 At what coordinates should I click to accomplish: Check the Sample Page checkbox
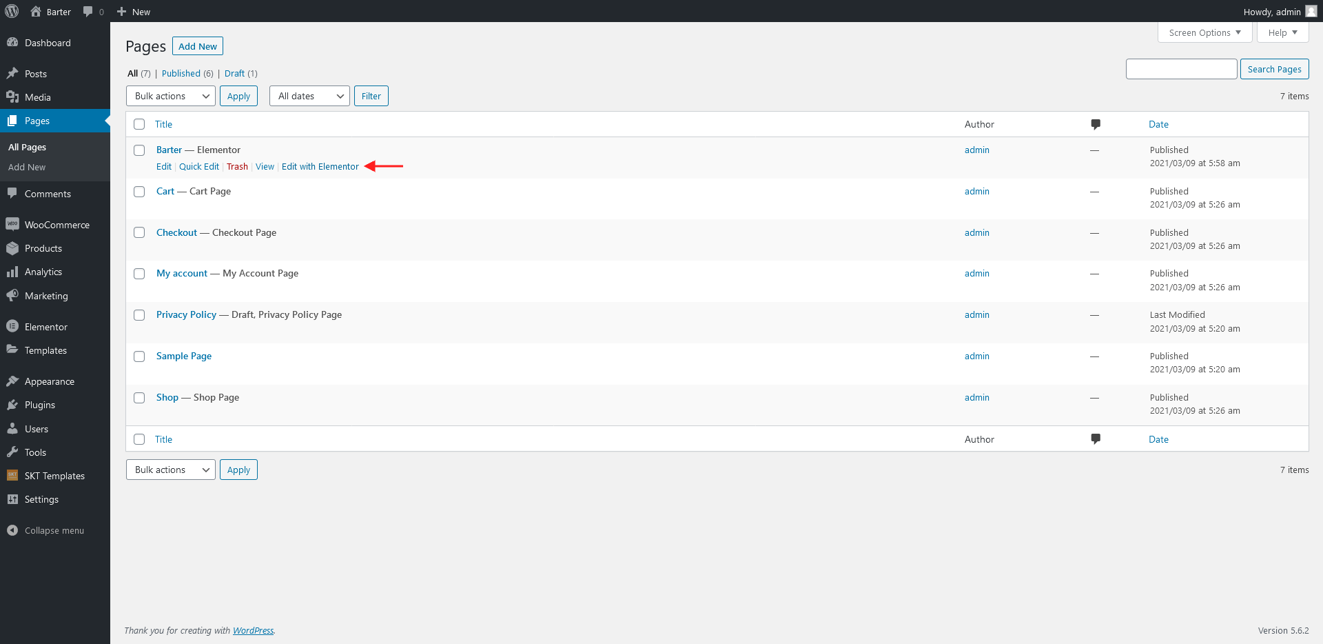click(x=139, y=356)
